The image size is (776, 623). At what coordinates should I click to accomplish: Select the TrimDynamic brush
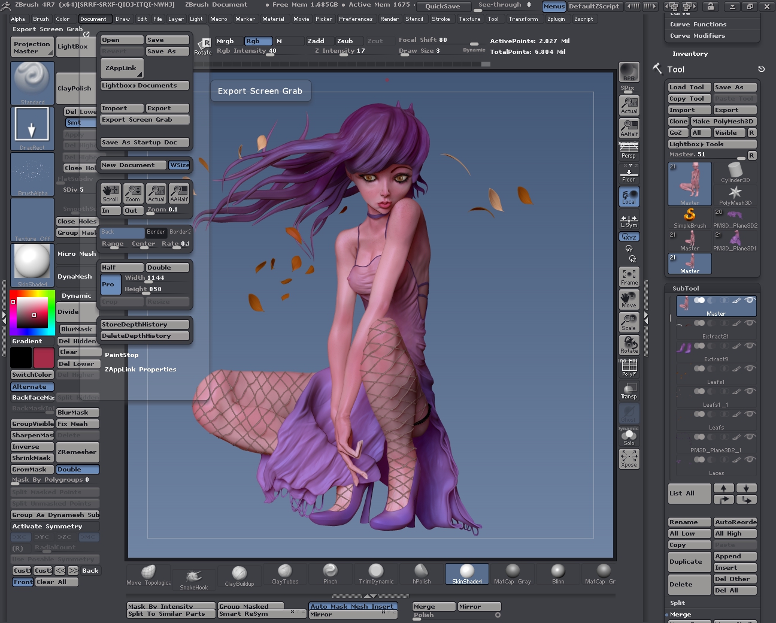(376, 574)
